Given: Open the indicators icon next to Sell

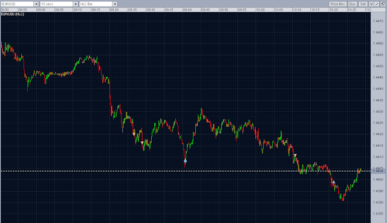Looking at the screenshot, I should click(371, 4).
